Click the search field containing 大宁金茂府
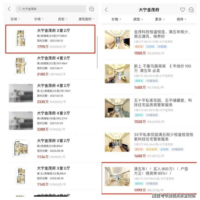This screenshot has width=200, height=200. [51, 9]
